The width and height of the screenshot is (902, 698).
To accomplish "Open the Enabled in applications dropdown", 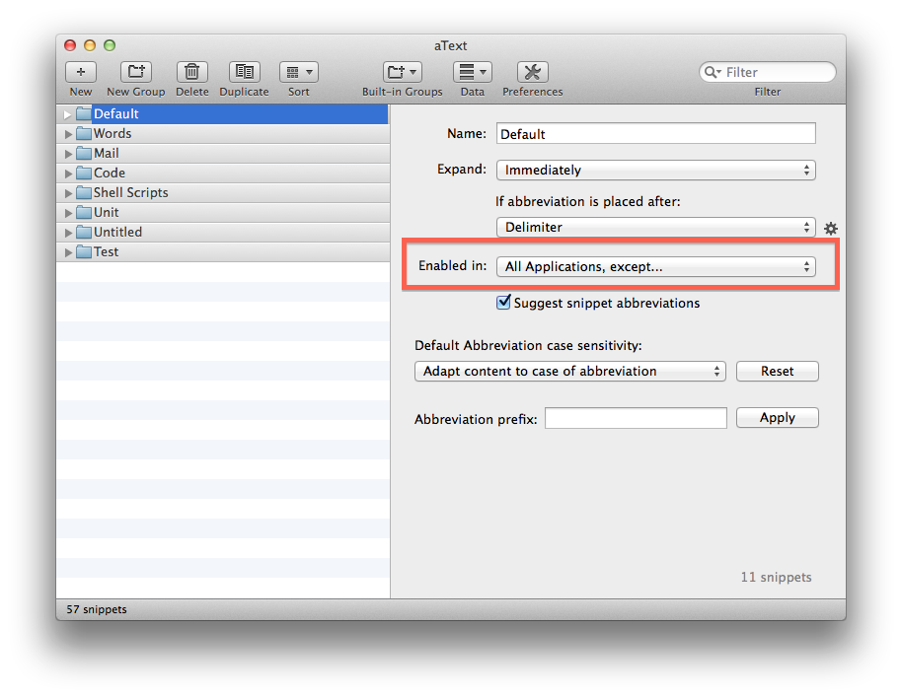I will 655,267.
